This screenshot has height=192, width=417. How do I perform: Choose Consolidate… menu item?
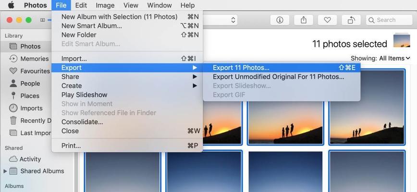(127, 122)
